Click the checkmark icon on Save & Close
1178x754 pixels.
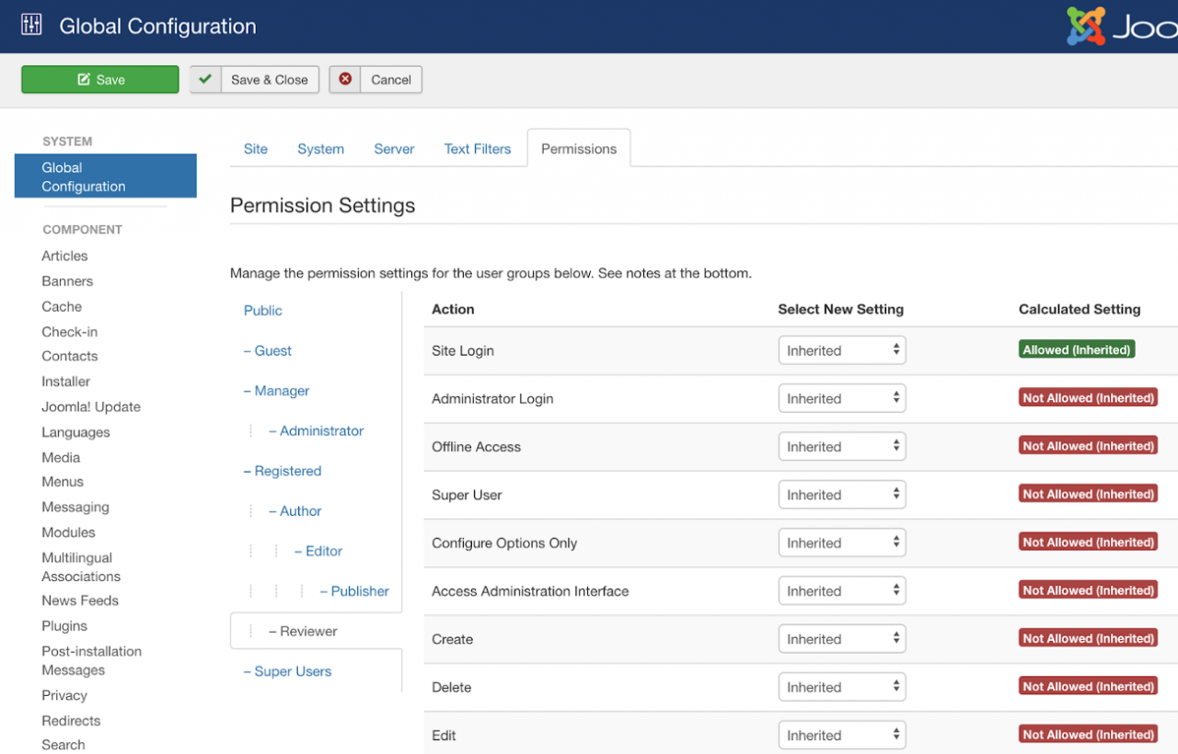click(x=205, y=79)
